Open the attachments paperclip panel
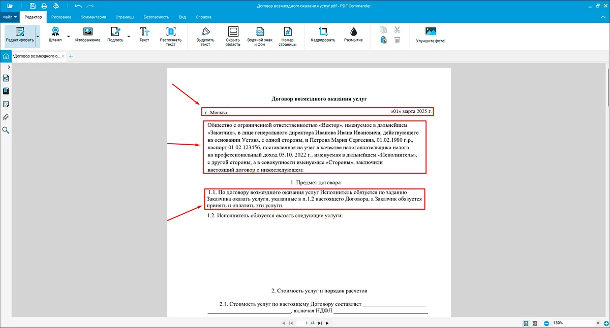 point(6,118)
